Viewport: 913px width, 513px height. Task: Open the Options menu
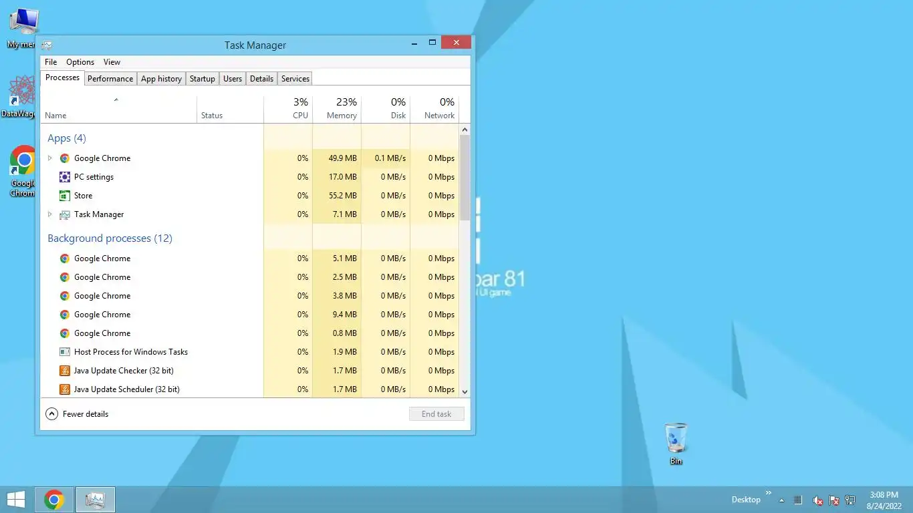(x=80, y=62)
